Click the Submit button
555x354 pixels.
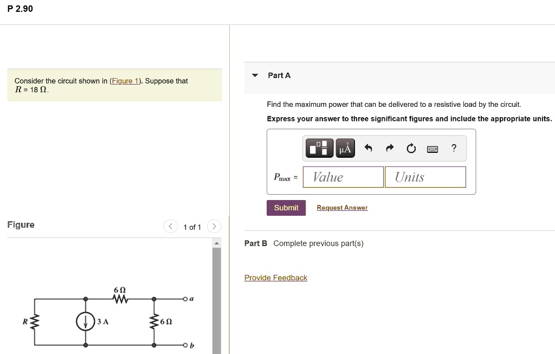click(286, 208)
